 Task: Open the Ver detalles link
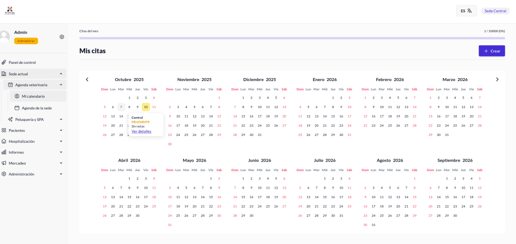tap(141, 131)
